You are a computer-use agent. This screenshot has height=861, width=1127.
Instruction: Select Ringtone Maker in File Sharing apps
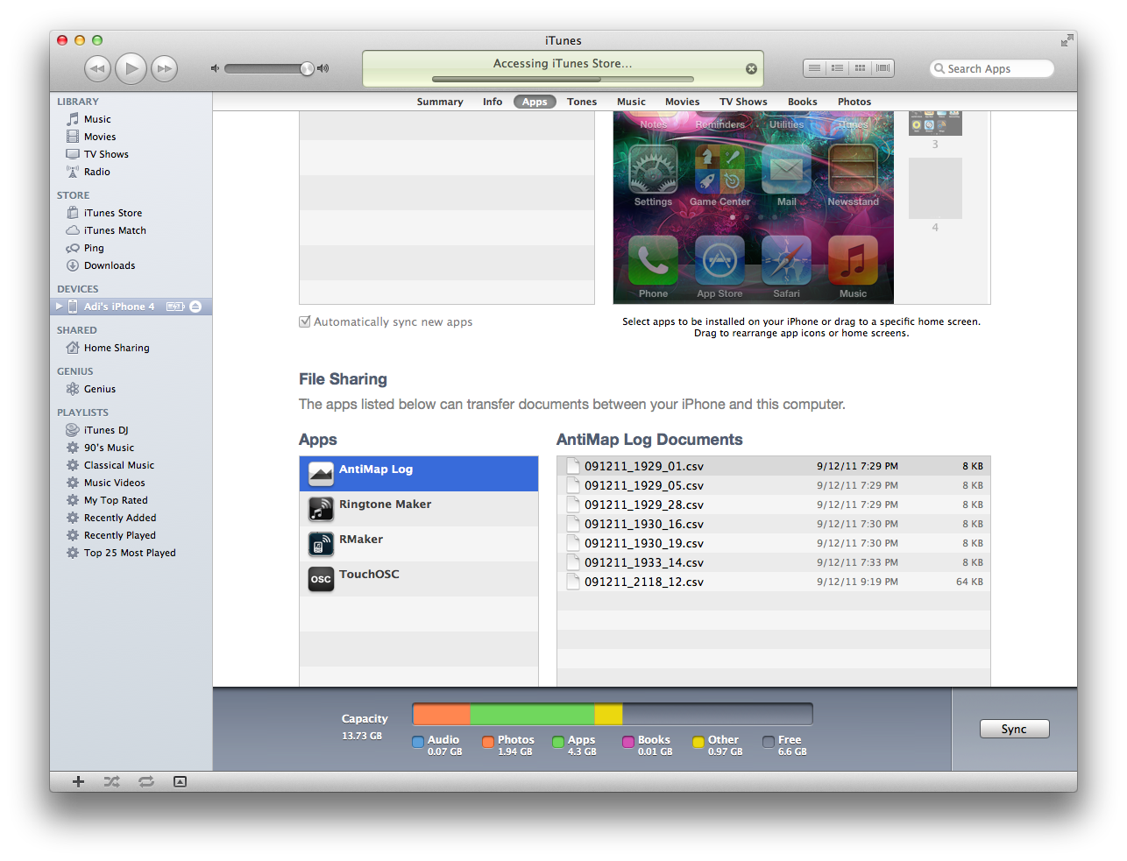[419, 509]
